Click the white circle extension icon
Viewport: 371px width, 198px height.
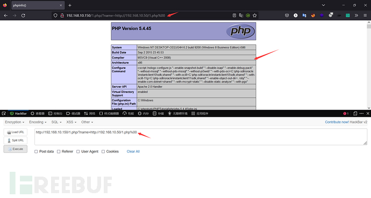pos(296,16)
